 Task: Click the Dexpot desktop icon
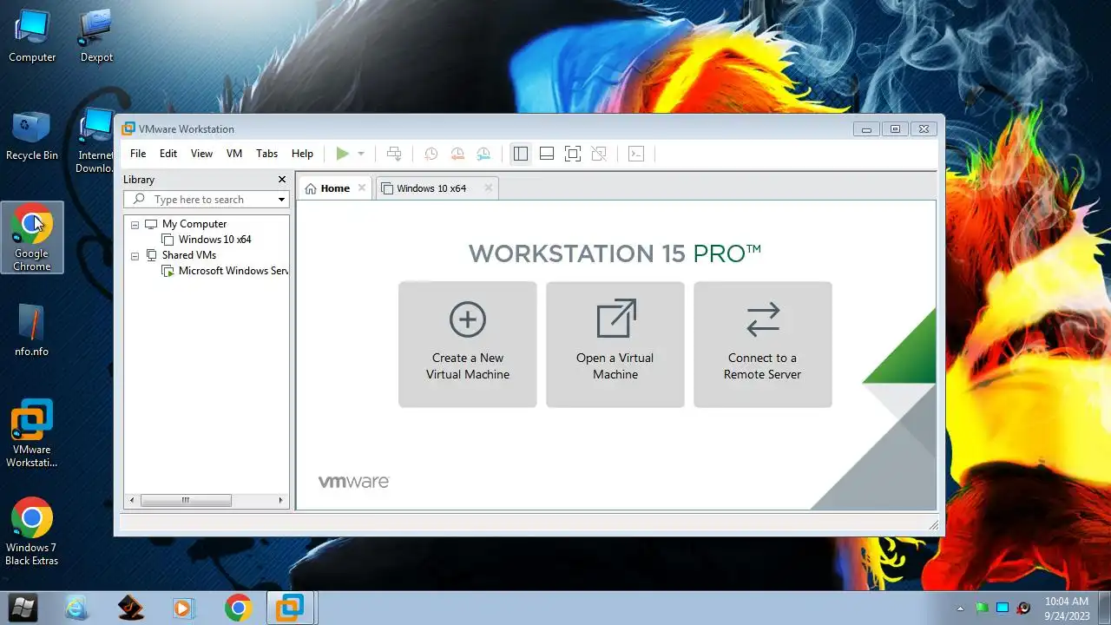coord(96,36)
